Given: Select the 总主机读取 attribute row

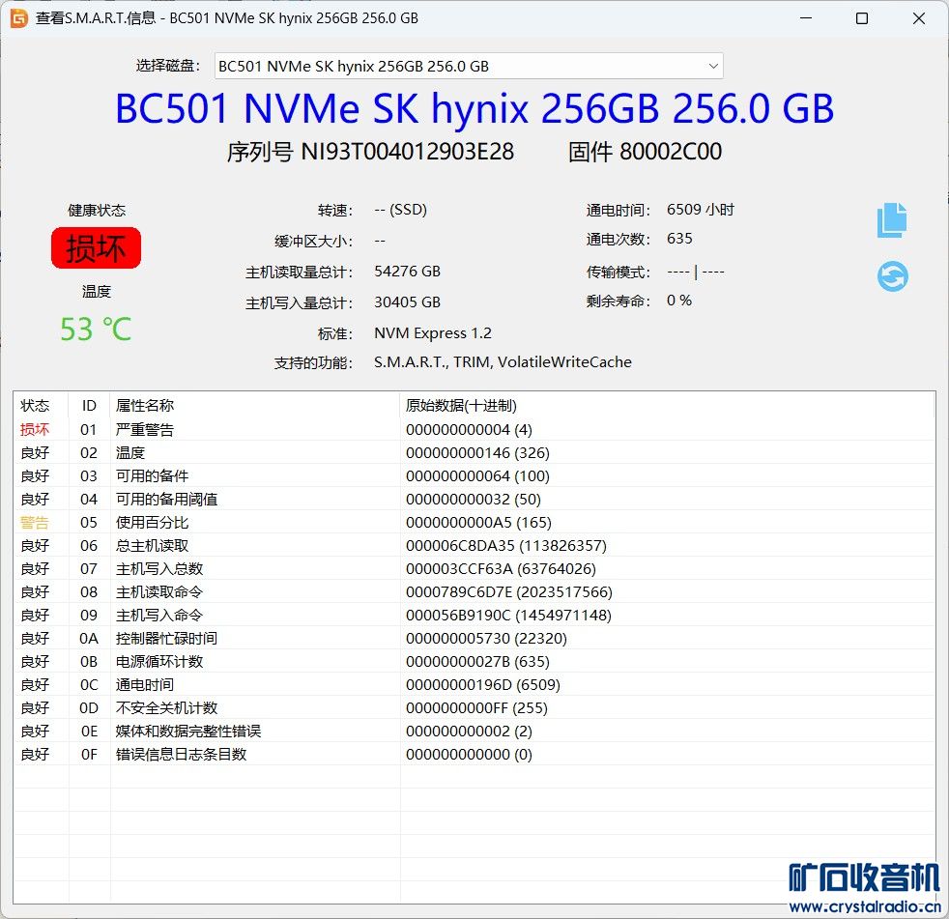Looking at the screenshot, I should pyautogui.click(x=474, y=546).
